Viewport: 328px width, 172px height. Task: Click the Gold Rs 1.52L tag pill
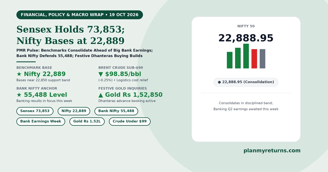pos(87,121)
